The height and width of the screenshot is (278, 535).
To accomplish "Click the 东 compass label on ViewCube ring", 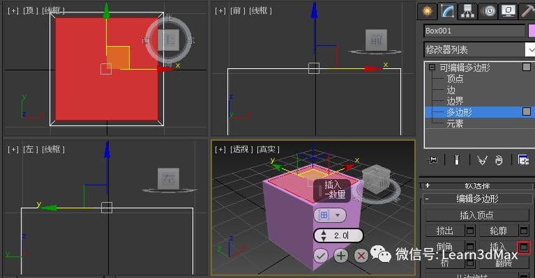I will 191,40.
